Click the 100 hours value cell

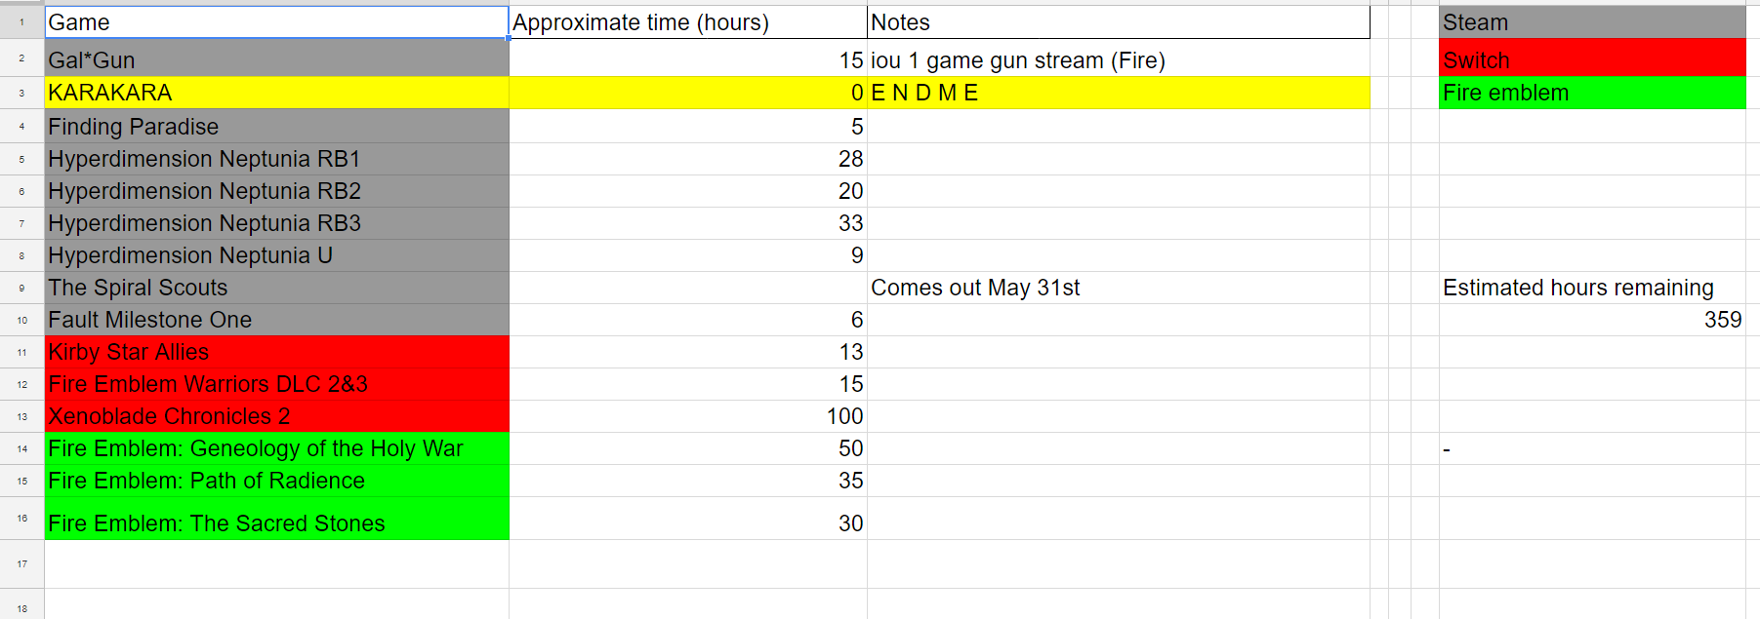pos(688,416)
